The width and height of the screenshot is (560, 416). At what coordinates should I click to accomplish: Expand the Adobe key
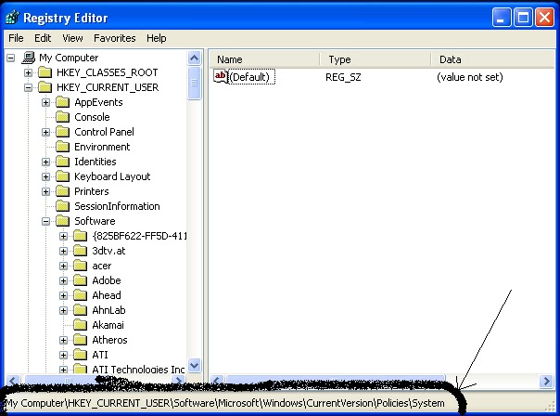point(64,280)
